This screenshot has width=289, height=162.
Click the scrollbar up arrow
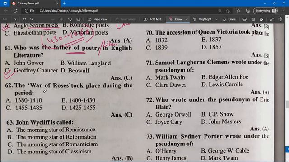(x=287, y=17)
